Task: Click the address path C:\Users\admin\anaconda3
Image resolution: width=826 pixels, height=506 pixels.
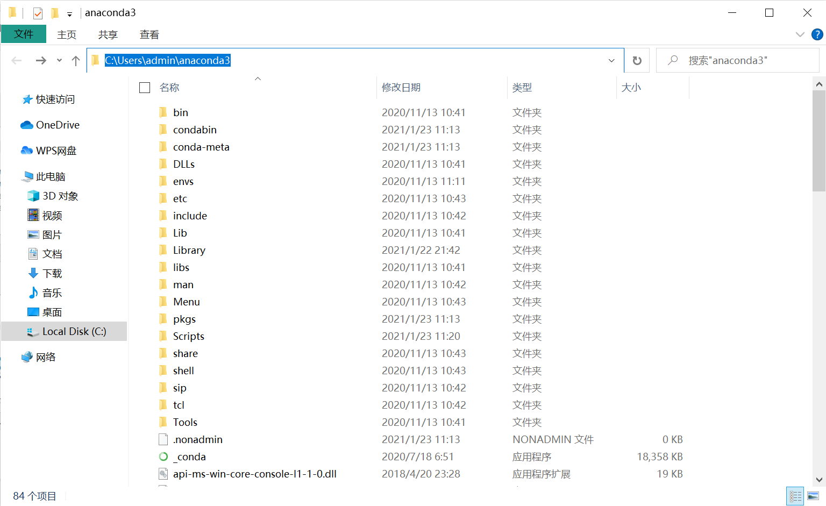Action: pyautogui.click(x=167, y=60)
